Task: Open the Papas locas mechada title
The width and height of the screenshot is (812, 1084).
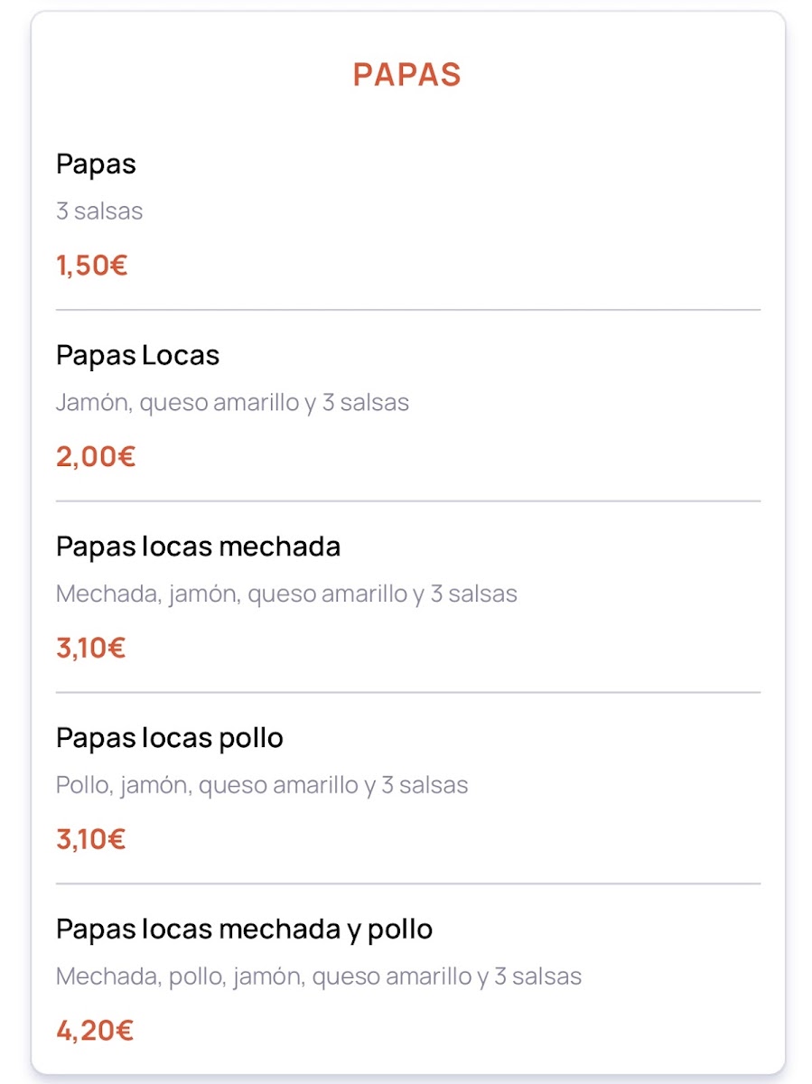Action: click(198, 547)
